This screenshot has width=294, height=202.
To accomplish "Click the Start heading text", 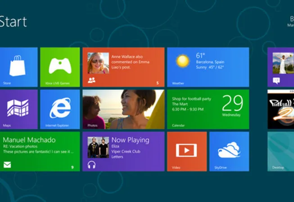I will (13, 22).
